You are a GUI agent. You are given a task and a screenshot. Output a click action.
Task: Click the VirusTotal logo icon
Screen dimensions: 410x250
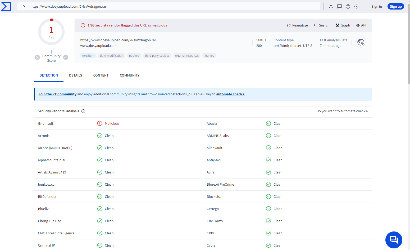point(6,6)
